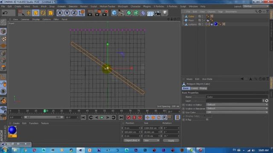Add a light with bulb icon
Screen dimensions: 273x153
tap(165, 13)
